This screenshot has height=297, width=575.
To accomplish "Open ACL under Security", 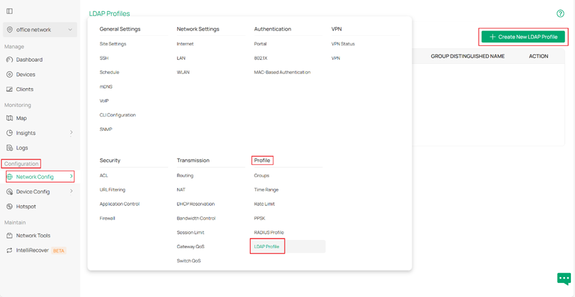I will (104, 175).
